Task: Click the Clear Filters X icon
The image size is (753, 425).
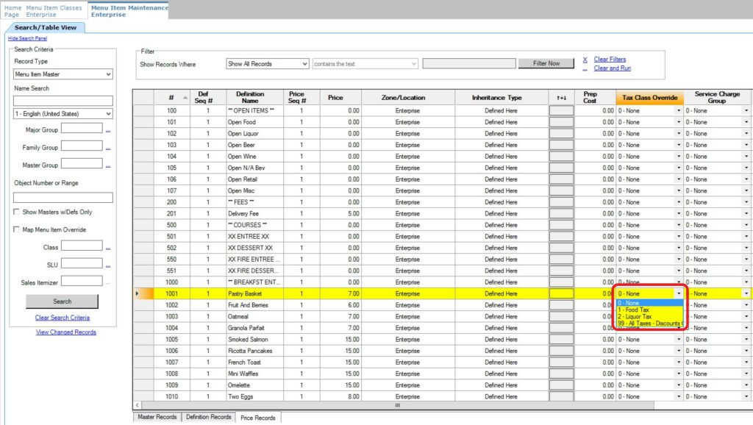Action: coord(585,60)
